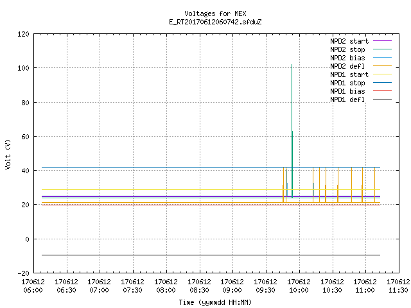Click the x-axis tick 170612 10:00
The image size is (411, 308).
pyautogui.click(x=299, y=286)
